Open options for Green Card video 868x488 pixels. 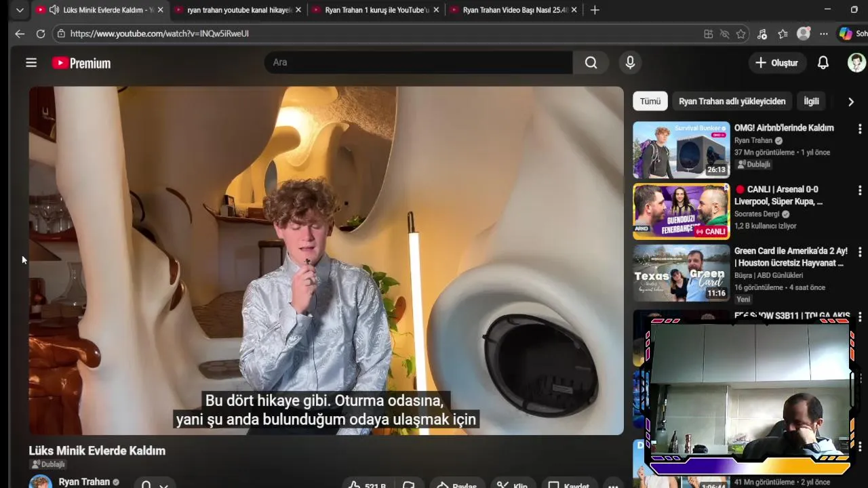tap(860, 252)
